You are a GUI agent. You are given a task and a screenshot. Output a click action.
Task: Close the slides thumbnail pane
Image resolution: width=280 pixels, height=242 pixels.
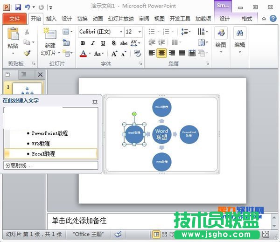(x=40, y=75)
